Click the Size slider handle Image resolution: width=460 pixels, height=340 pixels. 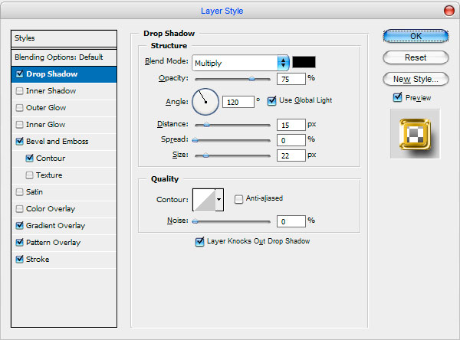pyautogui.click(x=205, y=155)
